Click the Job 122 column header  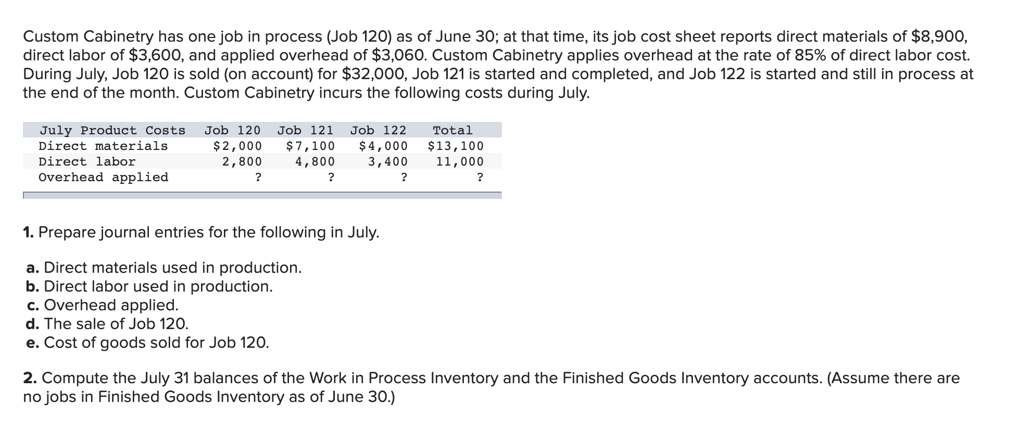(378, 130)
